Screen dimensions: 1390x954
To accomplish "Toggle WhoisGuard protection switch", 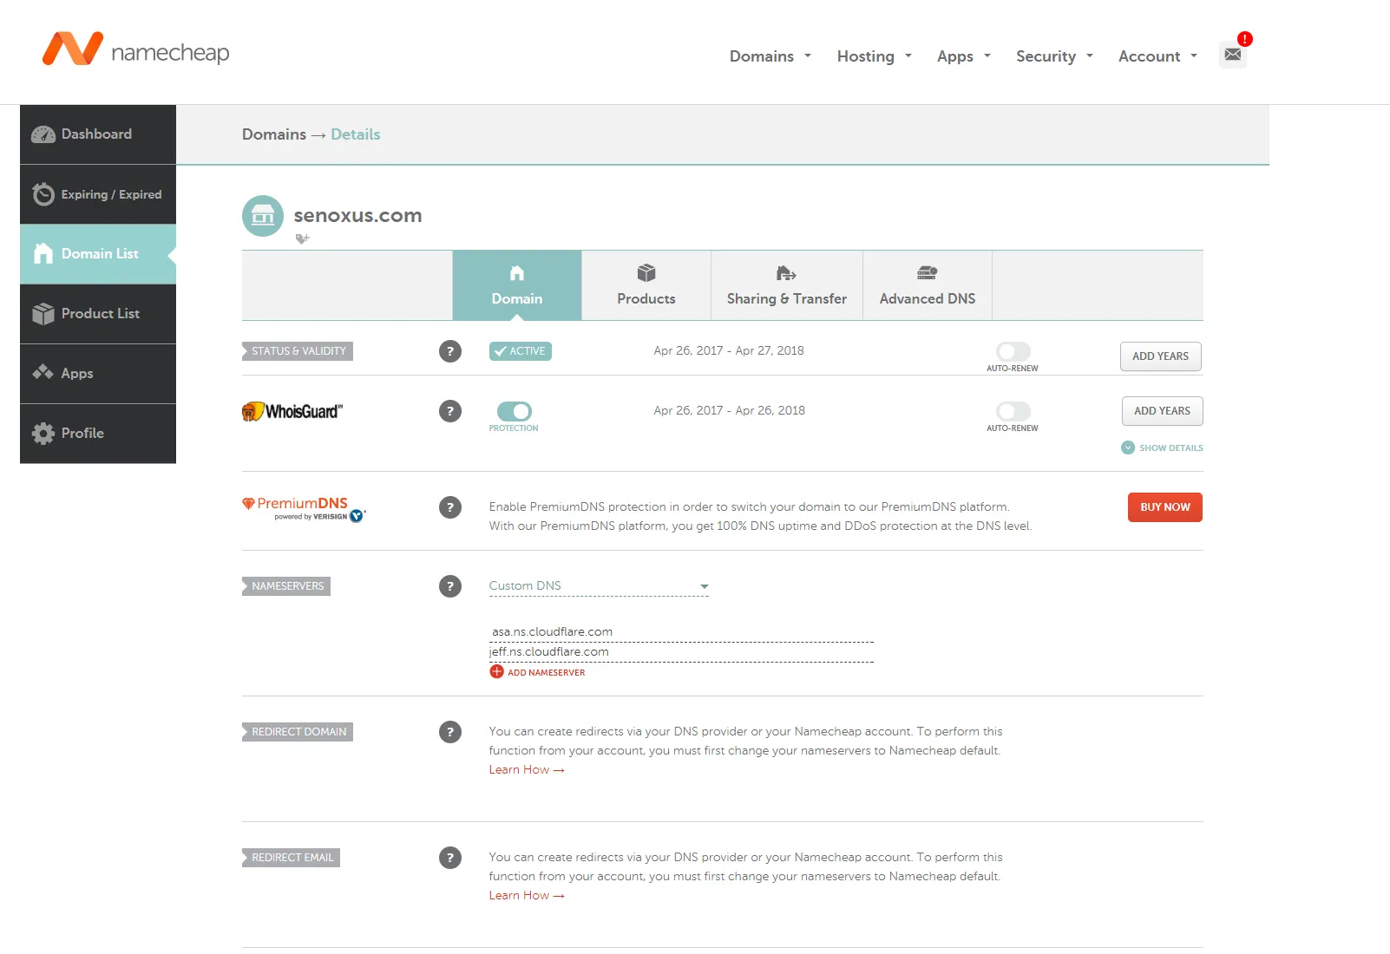I will tap(514, 411).
